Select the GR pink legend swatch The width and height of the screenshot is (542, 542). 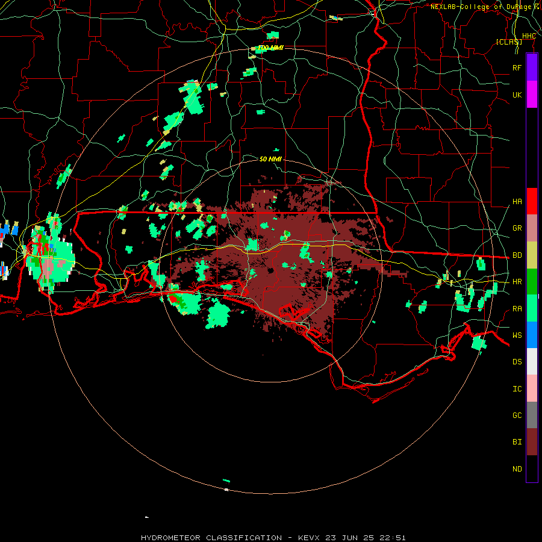pyautogui.click(x=532, y=228)
